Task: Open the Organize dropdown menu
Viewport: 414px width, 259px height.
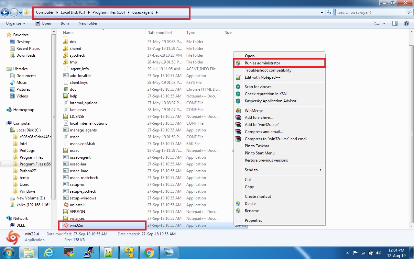Action: coord(16,23)
